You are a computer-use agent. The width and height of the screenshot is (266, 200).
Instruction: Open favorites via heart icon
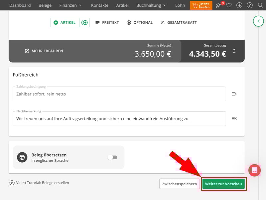pos(229,5)
